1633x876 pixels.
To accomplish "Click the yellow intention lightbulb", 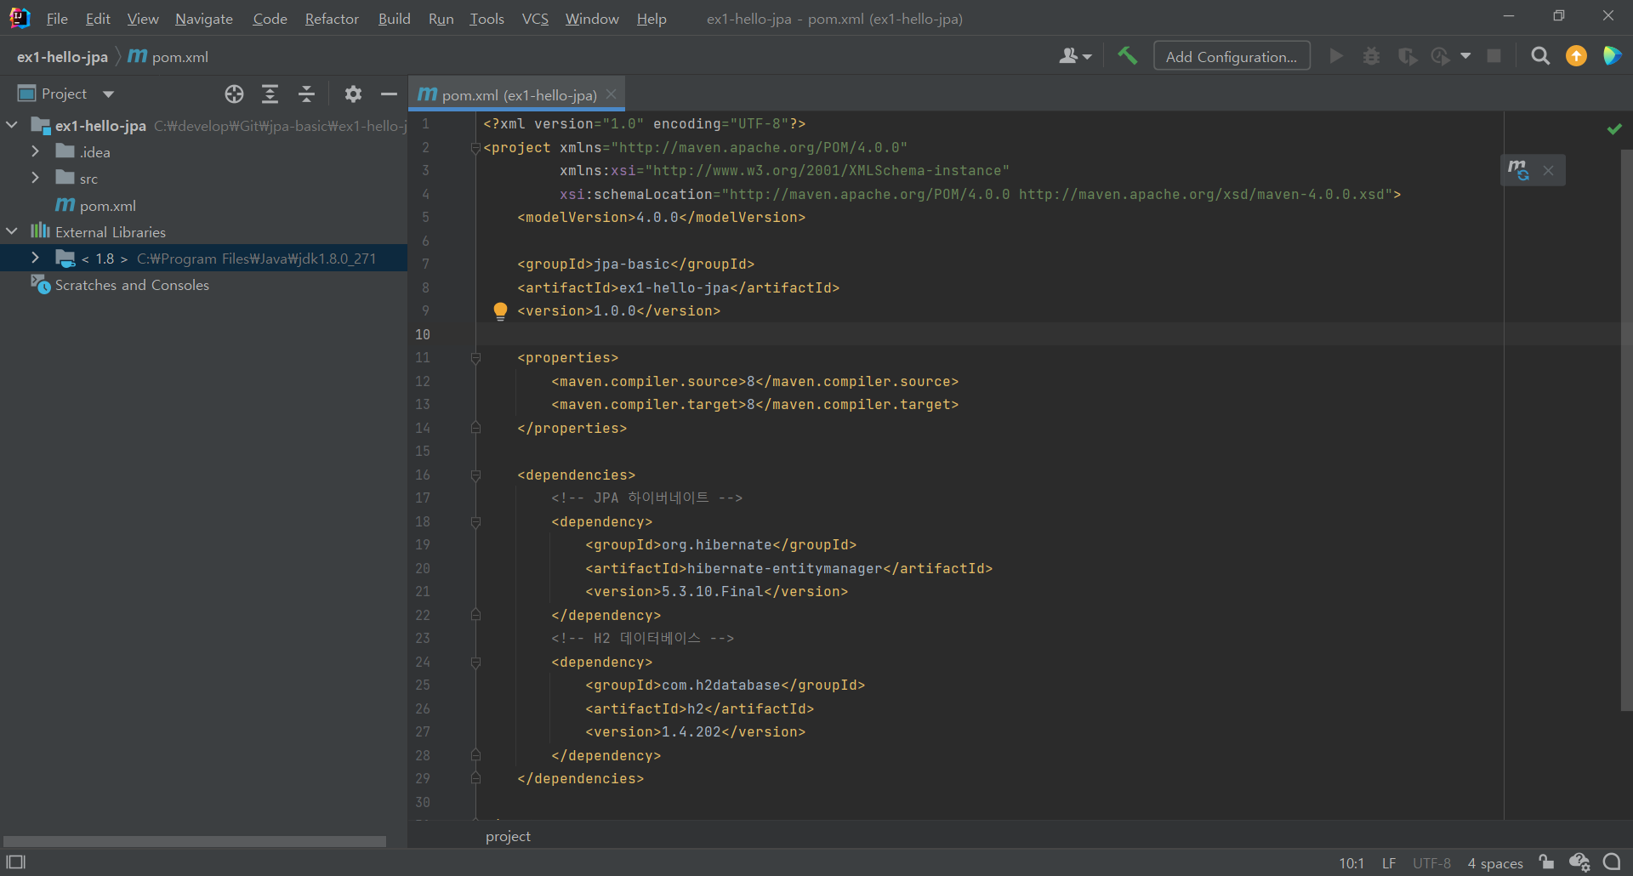I will [x=500, y=311].
